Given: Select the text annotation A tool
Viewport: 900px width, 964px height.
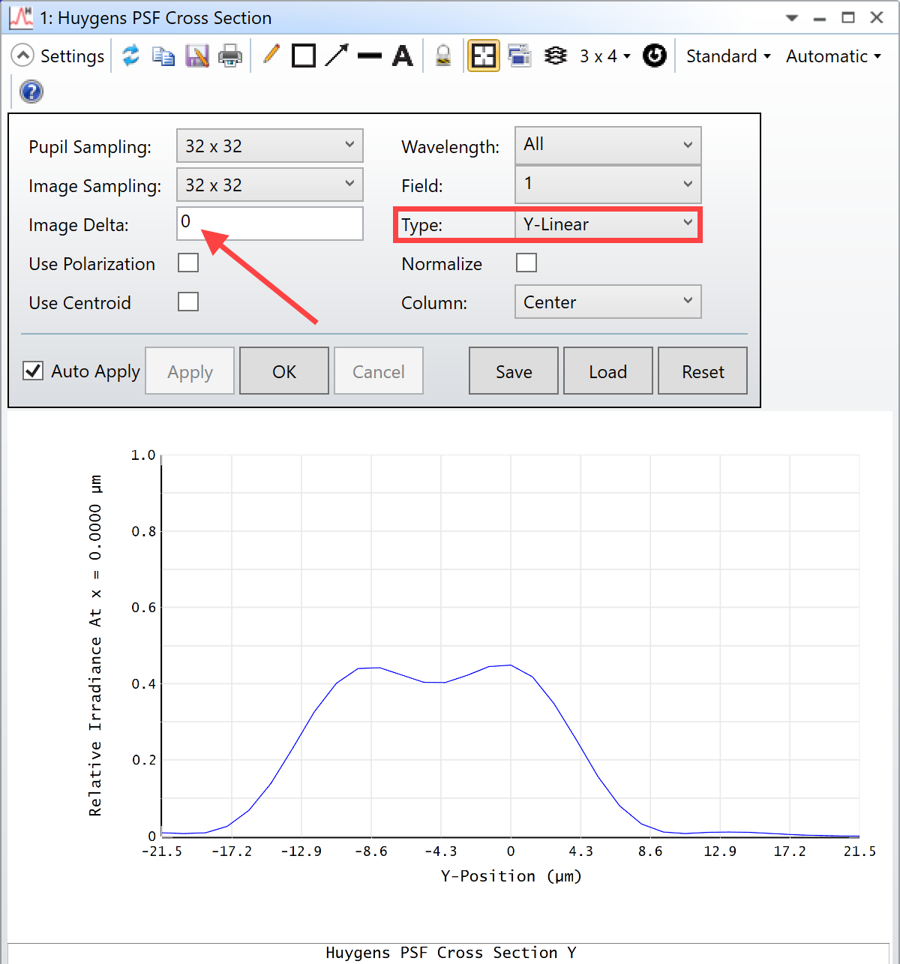Looking at the screenshot, I should tap(403, 56).
